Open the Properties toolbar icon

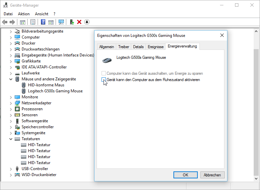coord(33,22)
